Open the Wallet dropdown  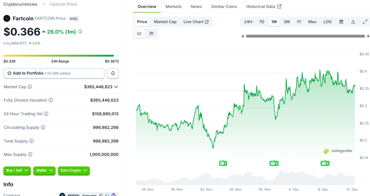[44, 171]
